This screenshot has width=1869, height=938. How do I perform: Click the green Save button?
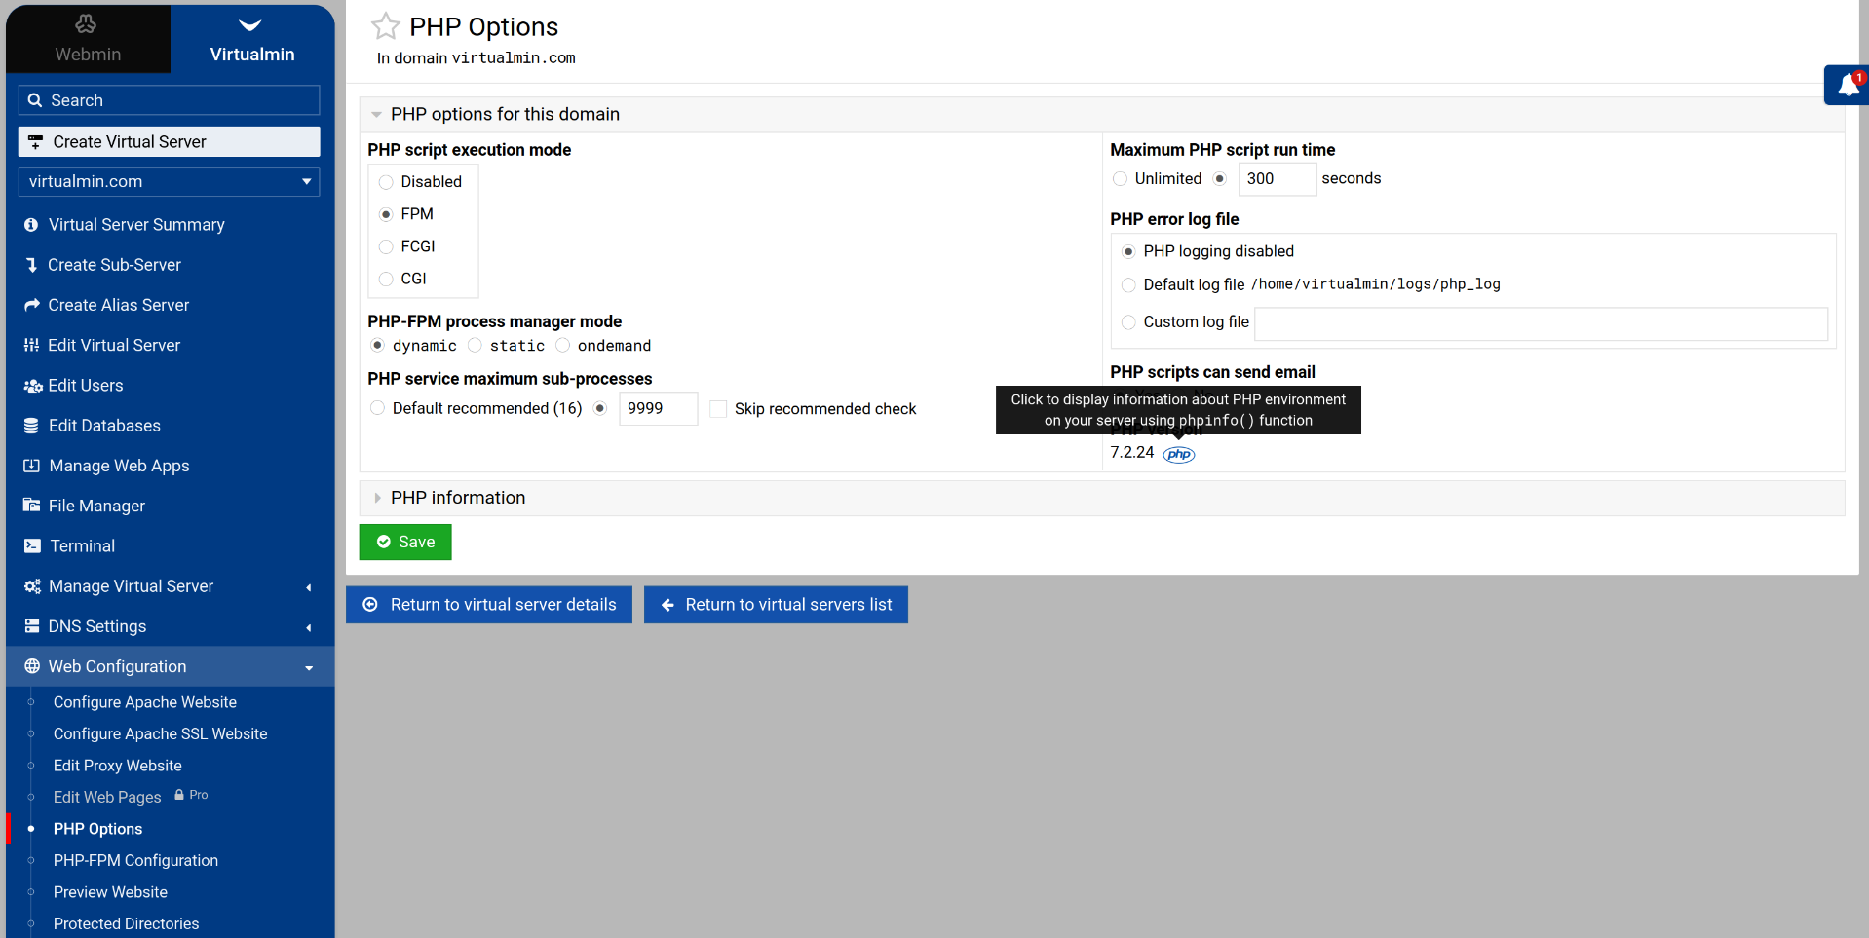pos(405,543)
